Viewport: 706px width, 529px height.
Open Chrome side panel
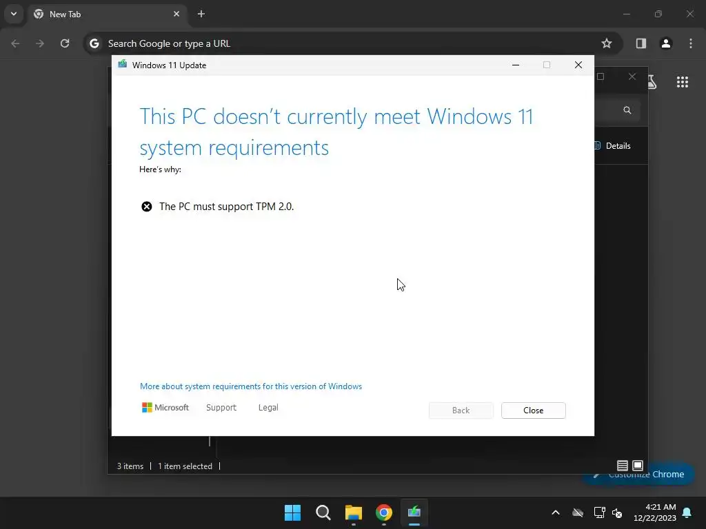point(641,43)
